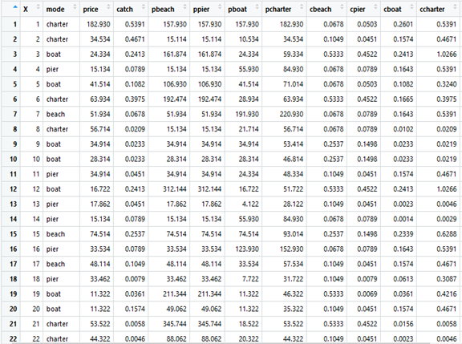This screenshot has width=462, height=344.
Task: Click mode cell 'pier' in row 18
Action: click(x=52, y=279)
